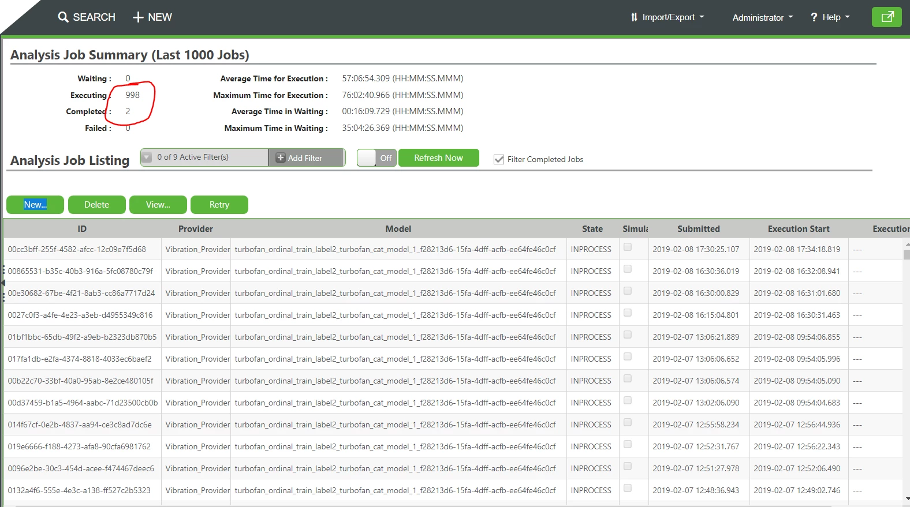Screen dimensions: 910x507
Task: Check the Simulated box for job 01bf1bbc
Action: coord(628,335)
